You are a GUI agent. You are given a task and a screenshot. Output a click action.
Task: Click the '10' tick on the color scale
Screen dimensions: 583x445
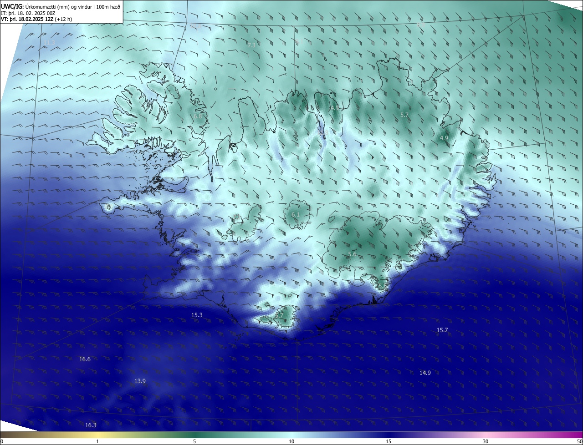[x=291, y=441]
